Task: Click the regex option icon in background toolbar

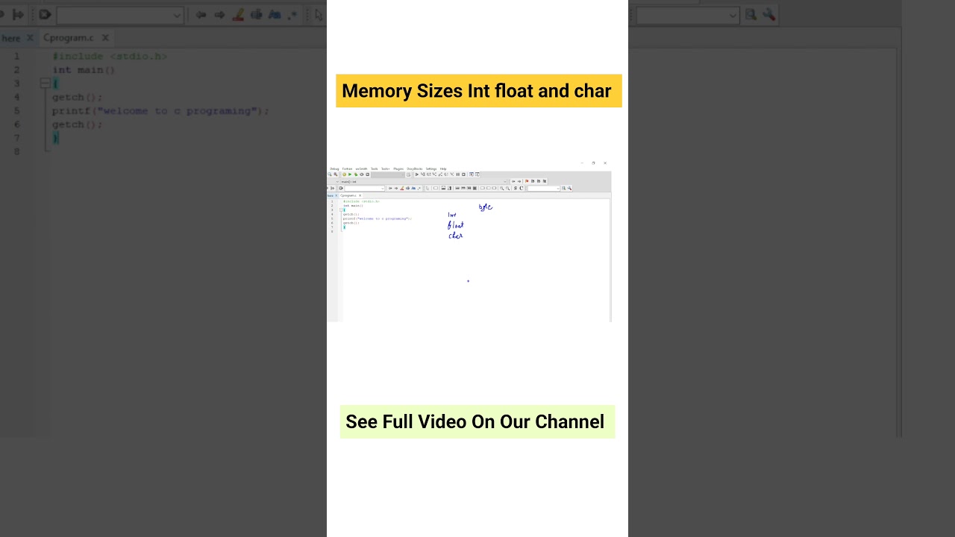Action: tap(292, 14)
